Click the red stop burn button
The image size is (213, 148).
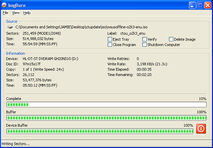[201, 129]
